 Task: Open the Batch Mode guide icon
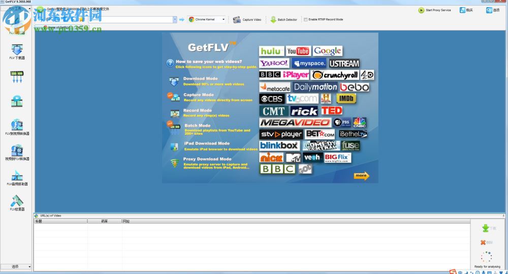pos(174,128)
